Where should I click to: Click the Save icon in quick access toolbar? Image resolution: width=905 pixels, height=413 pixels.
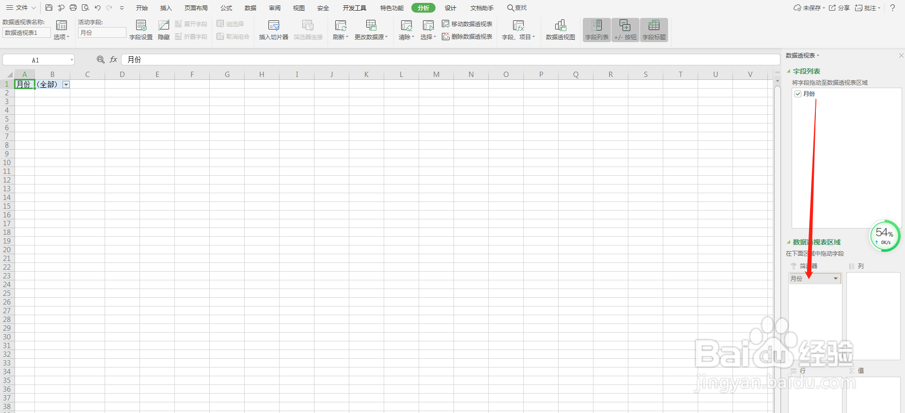[x=49, y=8]
